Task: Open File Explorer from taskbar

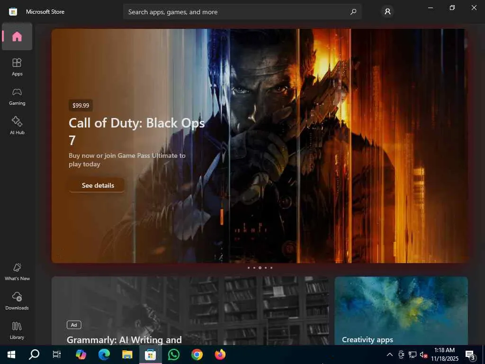Action: pos(127,355)
